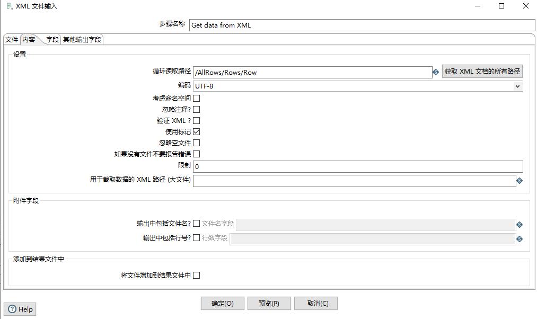Click the variable icon next to 大文件 XML 路径 field

click(519, 181)
